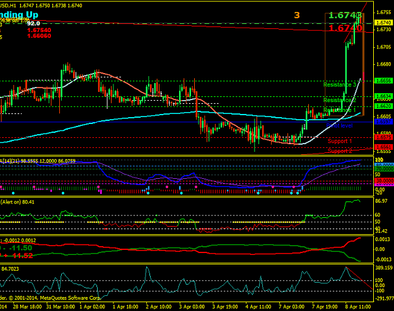Viewport: 394px width, 311px height.
Task: Click the '7 Apr 03:00' time label
Action: [x=291, y=307]
